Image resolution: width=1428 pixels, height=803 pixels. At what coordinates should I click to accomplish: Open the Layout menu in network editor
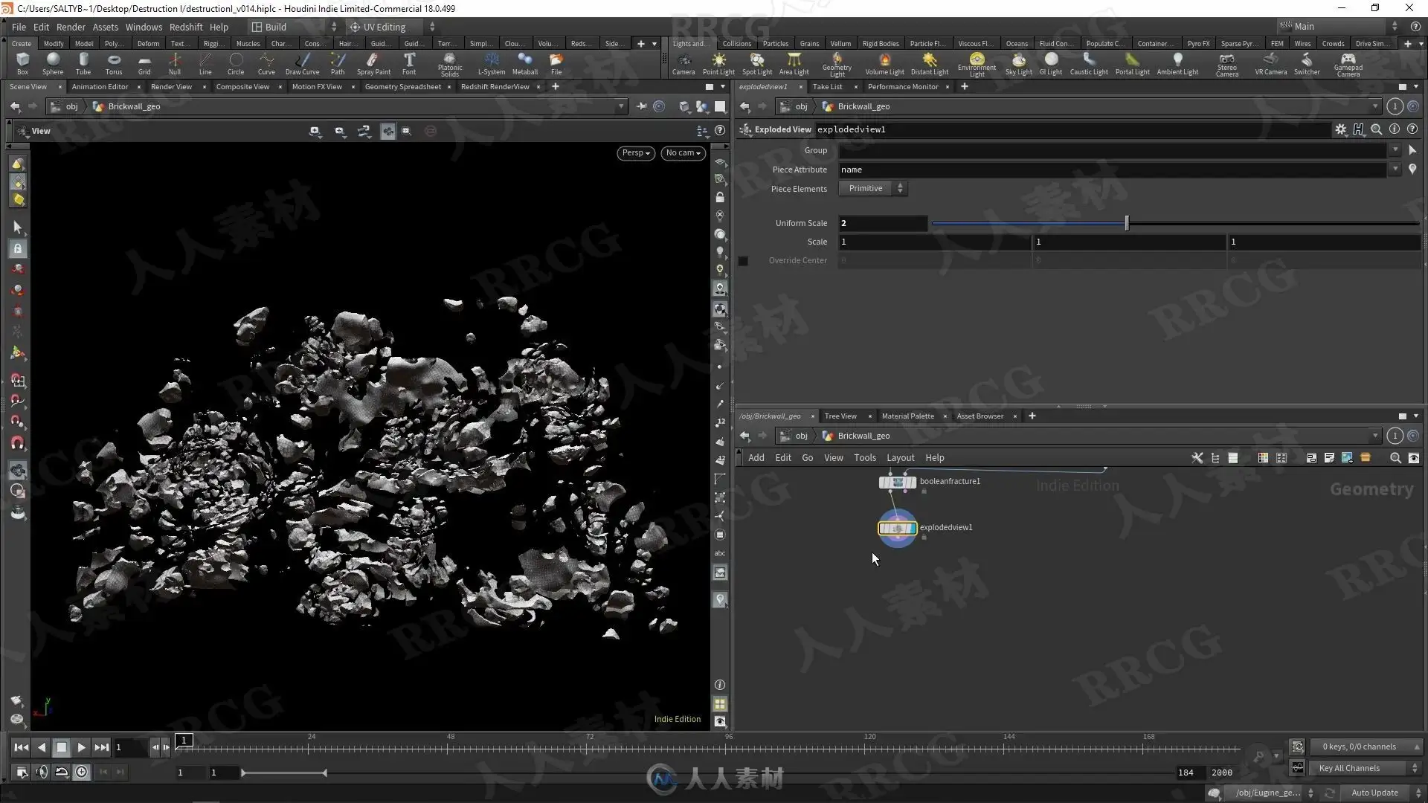pos(900,458)
